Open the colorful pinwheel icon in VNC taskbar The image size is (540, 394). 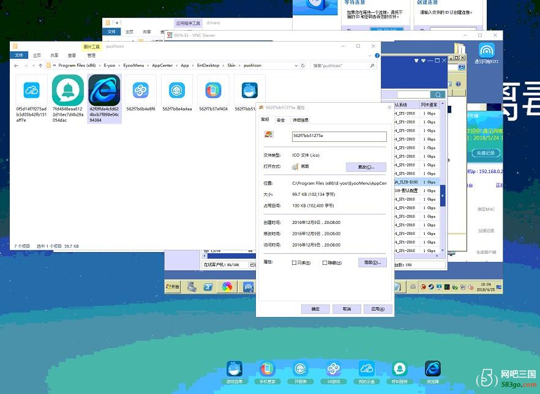(227, 287)
